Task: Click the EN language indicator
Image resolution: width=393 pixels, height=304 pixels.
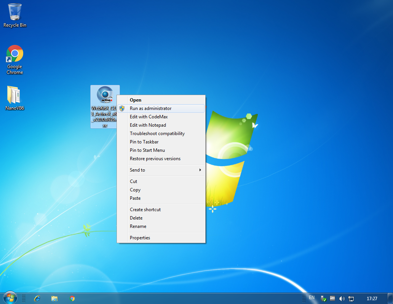Action: point(312,298)
